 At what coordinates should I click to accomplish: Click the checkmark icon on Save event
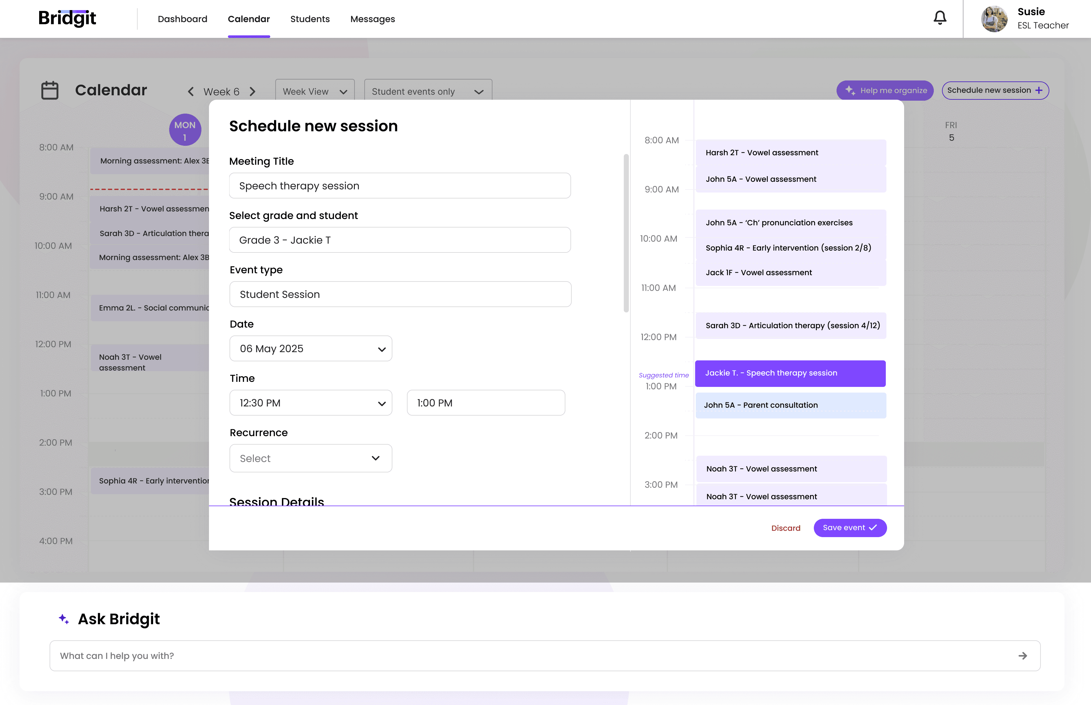873,527
